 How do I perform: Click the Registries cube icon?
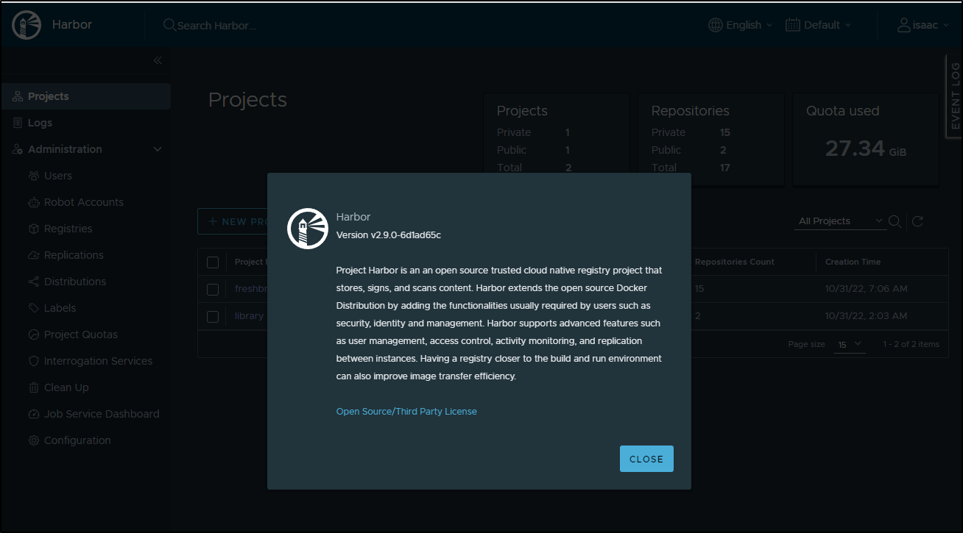pos(34,229)
